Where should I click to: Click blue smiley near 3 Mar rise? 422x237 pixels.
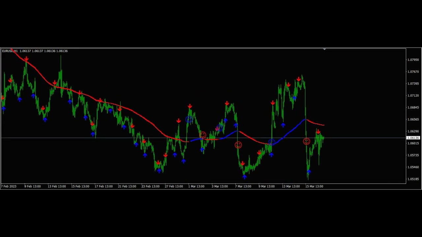[220, 127]
